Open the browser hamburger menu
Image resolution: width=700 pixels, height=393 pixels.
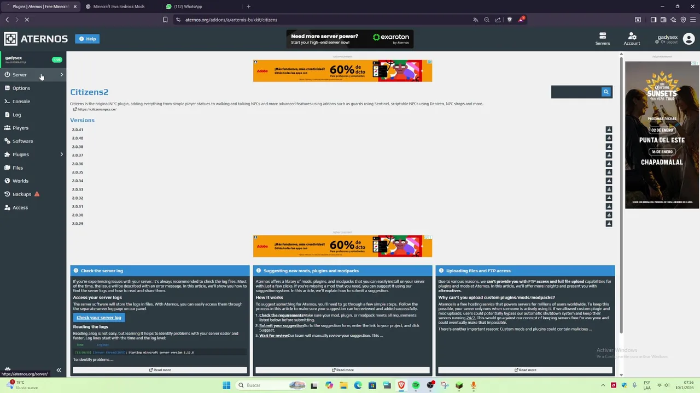point(693,20)
